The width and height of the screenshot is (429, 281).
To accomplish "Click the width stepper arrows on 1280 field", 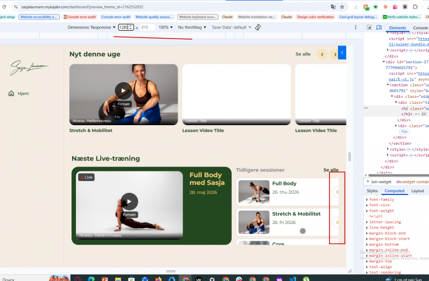I will pyautogui.click(x=131, y=27).
